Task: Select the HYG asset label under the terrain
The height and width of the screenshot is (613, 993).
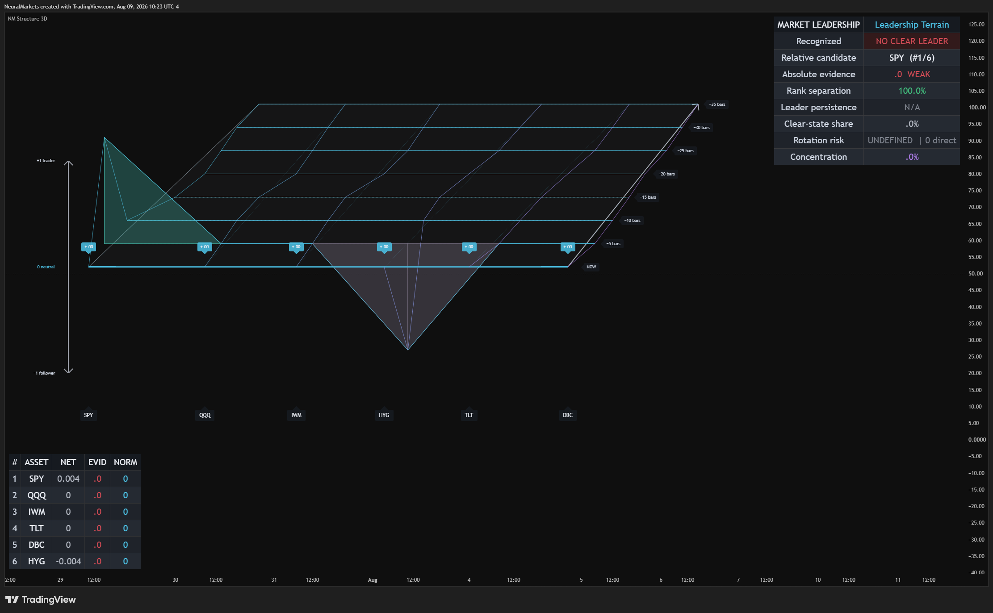Action: [384, 415]
